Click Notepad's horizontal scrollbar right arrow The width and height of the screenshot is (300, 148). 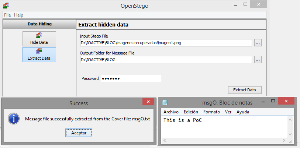click(x=284, y=141)
